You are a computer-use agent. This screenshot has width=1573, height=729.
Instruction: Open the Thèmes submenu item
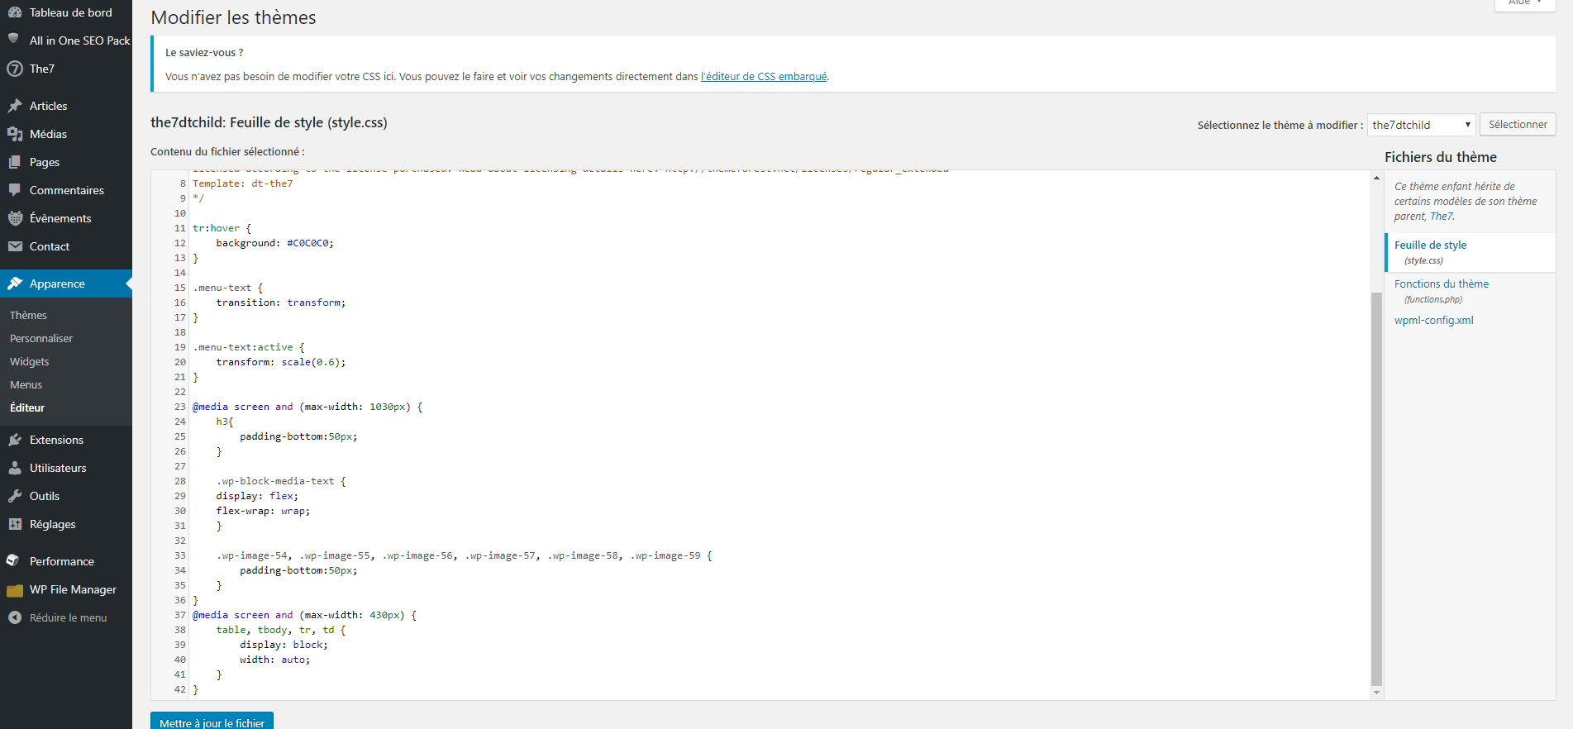point(28,315)
